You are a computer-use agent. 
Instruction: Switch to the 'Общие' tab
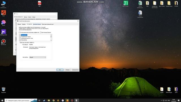19,24
